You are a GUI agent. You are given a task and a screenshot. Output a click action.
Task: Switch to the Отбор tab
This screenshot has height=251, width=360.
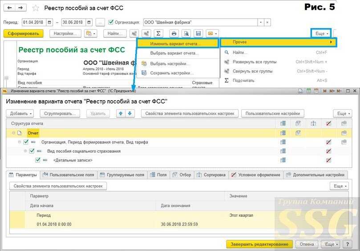(x=182, y=175)
